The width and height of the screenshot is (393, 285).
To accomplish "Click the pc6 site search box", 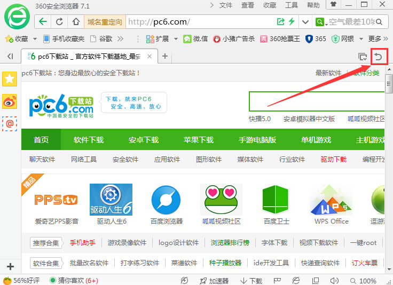I will [x=317, y=101].
